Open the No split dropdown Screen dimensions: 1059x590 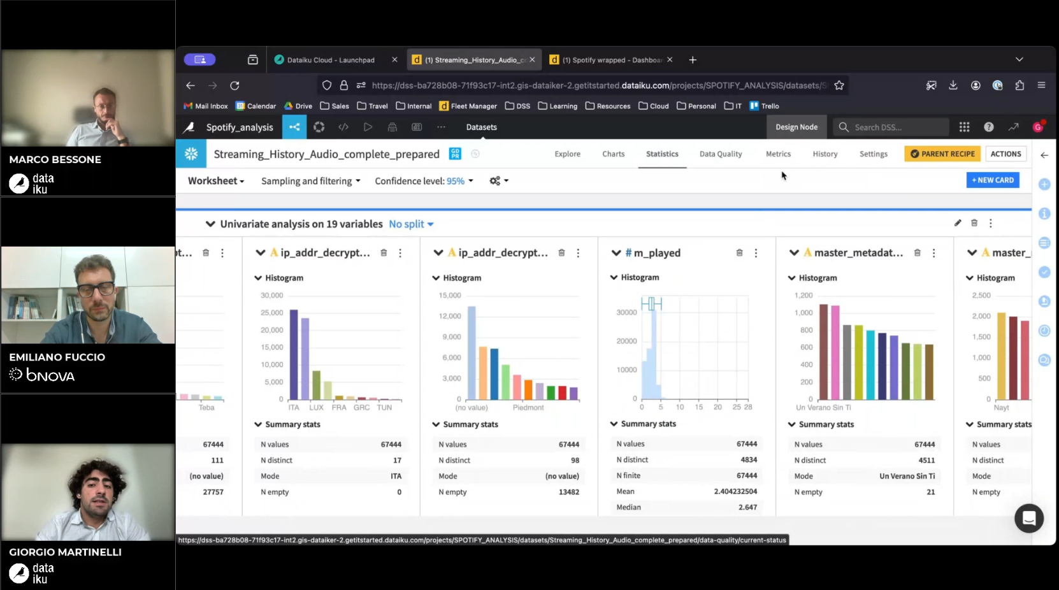click(x=412, y=224)
